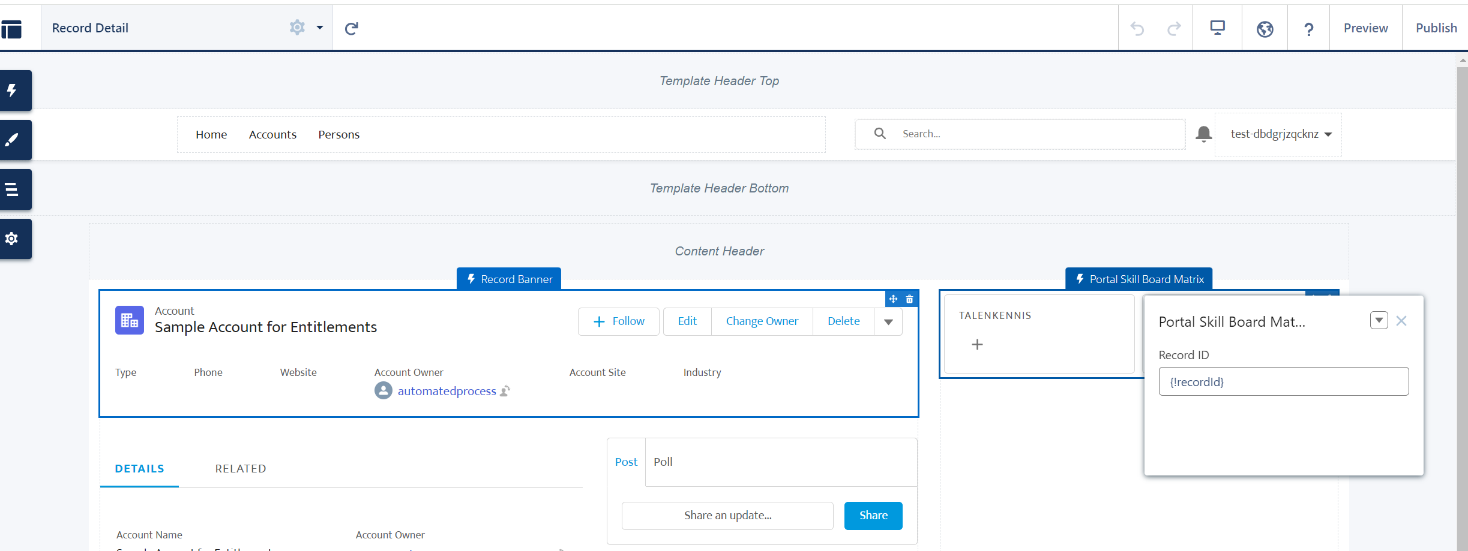Click the Publish button

pyautogui.click(x=1436, y=28)
